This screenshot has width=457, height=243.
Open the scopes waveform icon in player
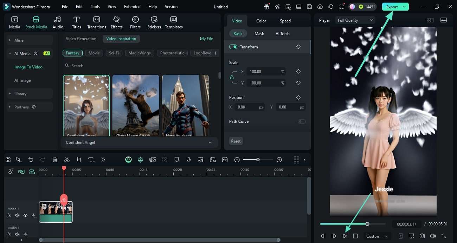[x=444, y=20]
